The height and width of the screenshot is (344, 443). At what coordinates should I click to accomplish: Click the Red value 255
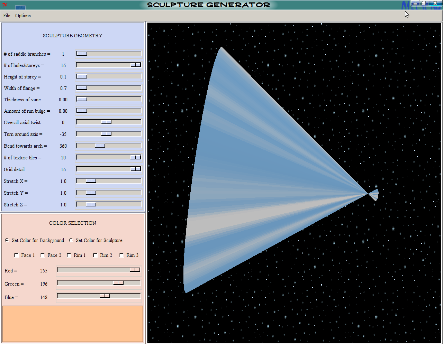click(x=44, y=271)
